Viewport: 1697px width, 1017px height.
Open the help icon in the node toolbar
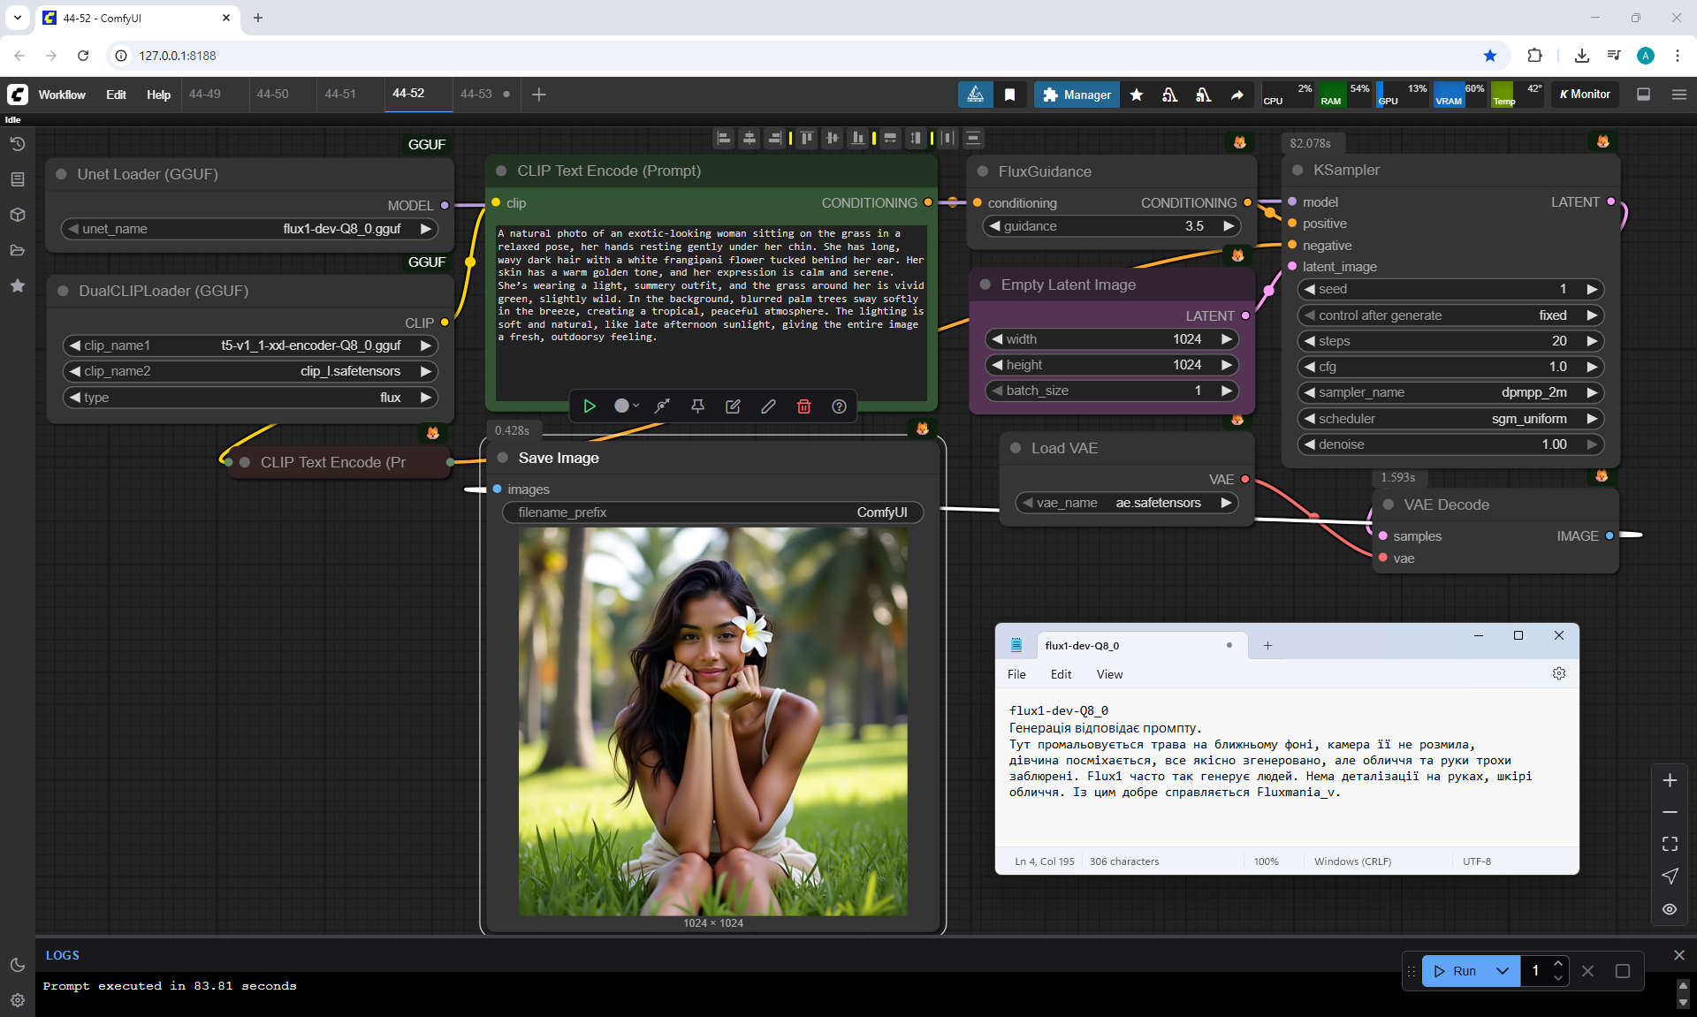click(x=839, y=406)
